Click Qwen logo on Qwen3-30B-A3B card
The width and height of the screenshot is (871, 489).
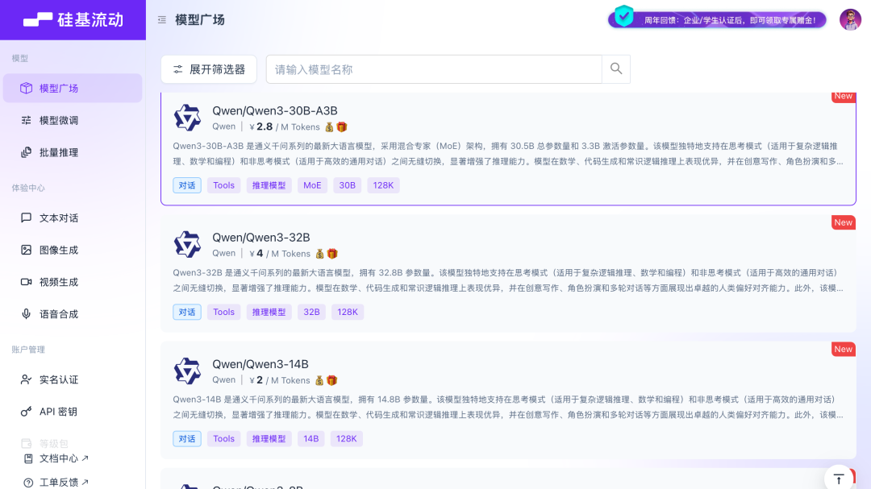(187, 118)
